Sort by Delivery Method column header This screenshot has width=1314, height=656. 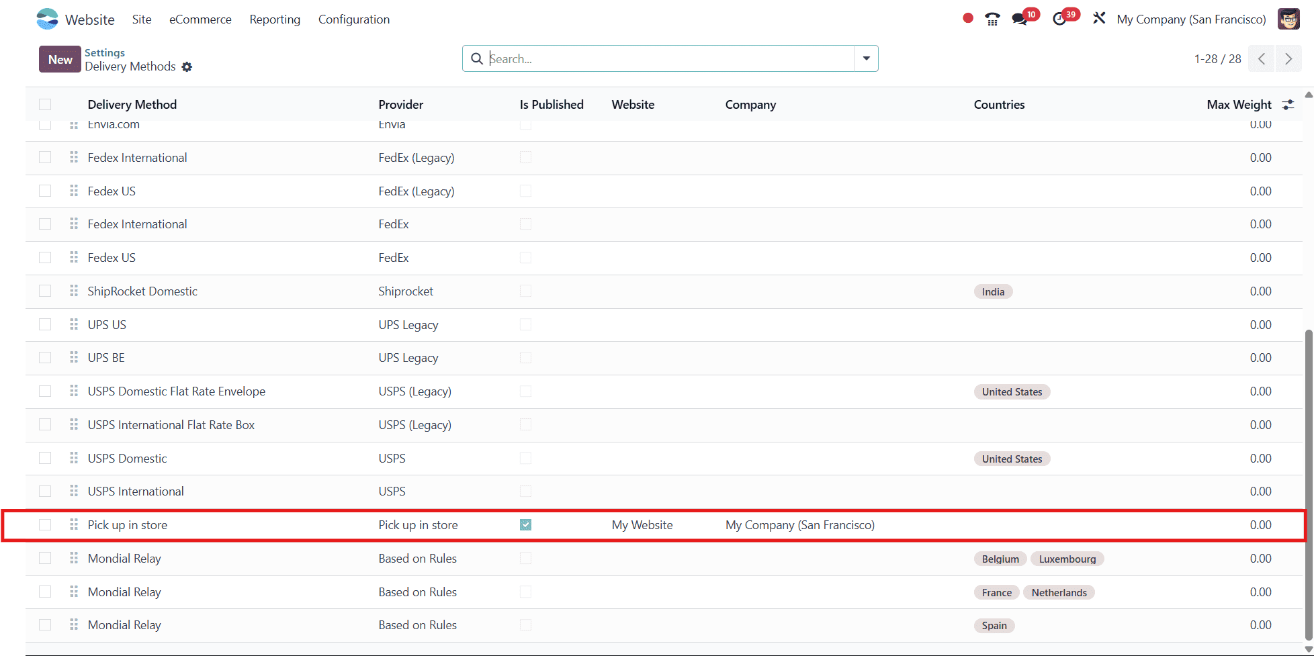[132, 104]
